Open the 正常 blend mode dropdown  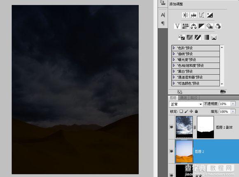tap(186, 104)
